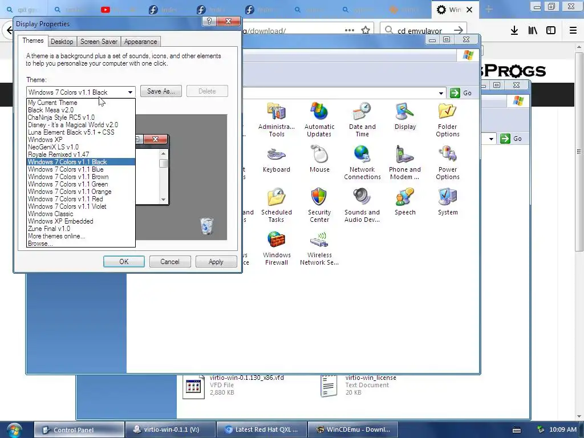Screen dimensions: 584x438
Task: Open the browser library icon
Action: (x=533, y=31)
